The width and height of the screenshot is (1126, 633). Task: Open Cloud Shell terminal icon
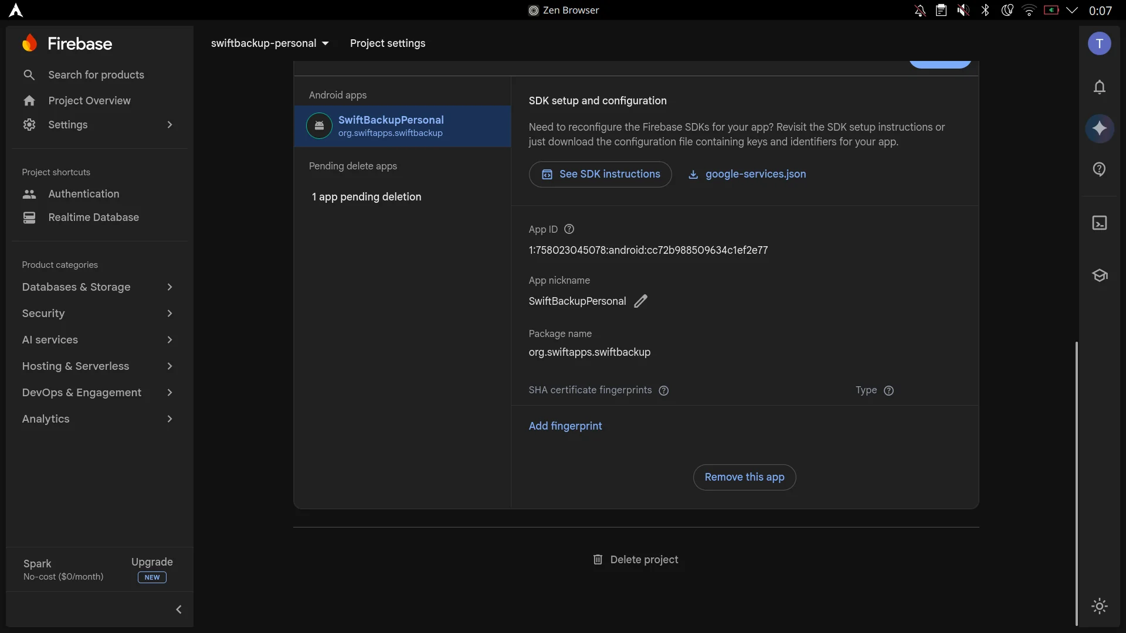tap(1100, 223)
